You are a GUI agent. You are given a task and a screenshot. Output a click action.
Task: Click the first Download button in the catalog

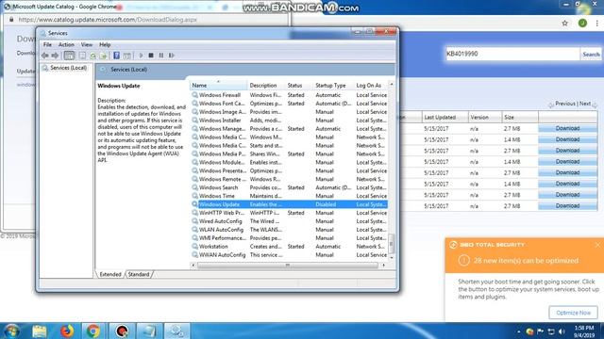[x=568, y=128]
